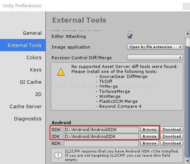The image size is (190, 164).
Task: Open the General preferences section
Action: (x=32, y=33)
